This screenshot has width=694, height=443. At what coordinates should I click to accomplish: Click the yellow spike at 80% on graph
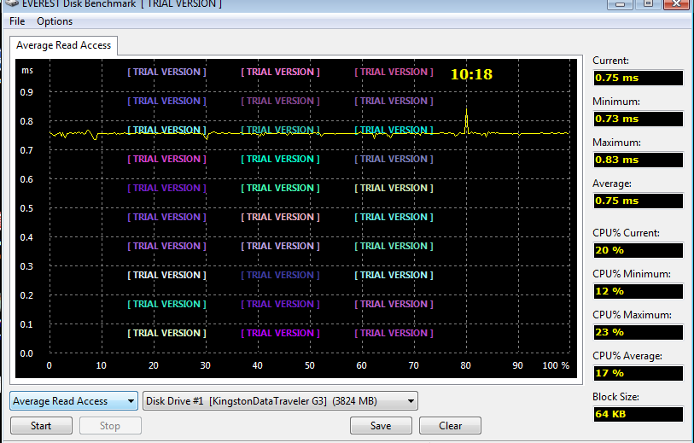tap(466, 119)
